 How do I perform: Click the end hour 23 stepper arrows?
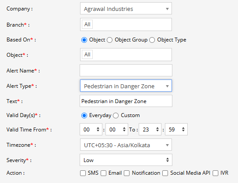click(x=157, y=129)
